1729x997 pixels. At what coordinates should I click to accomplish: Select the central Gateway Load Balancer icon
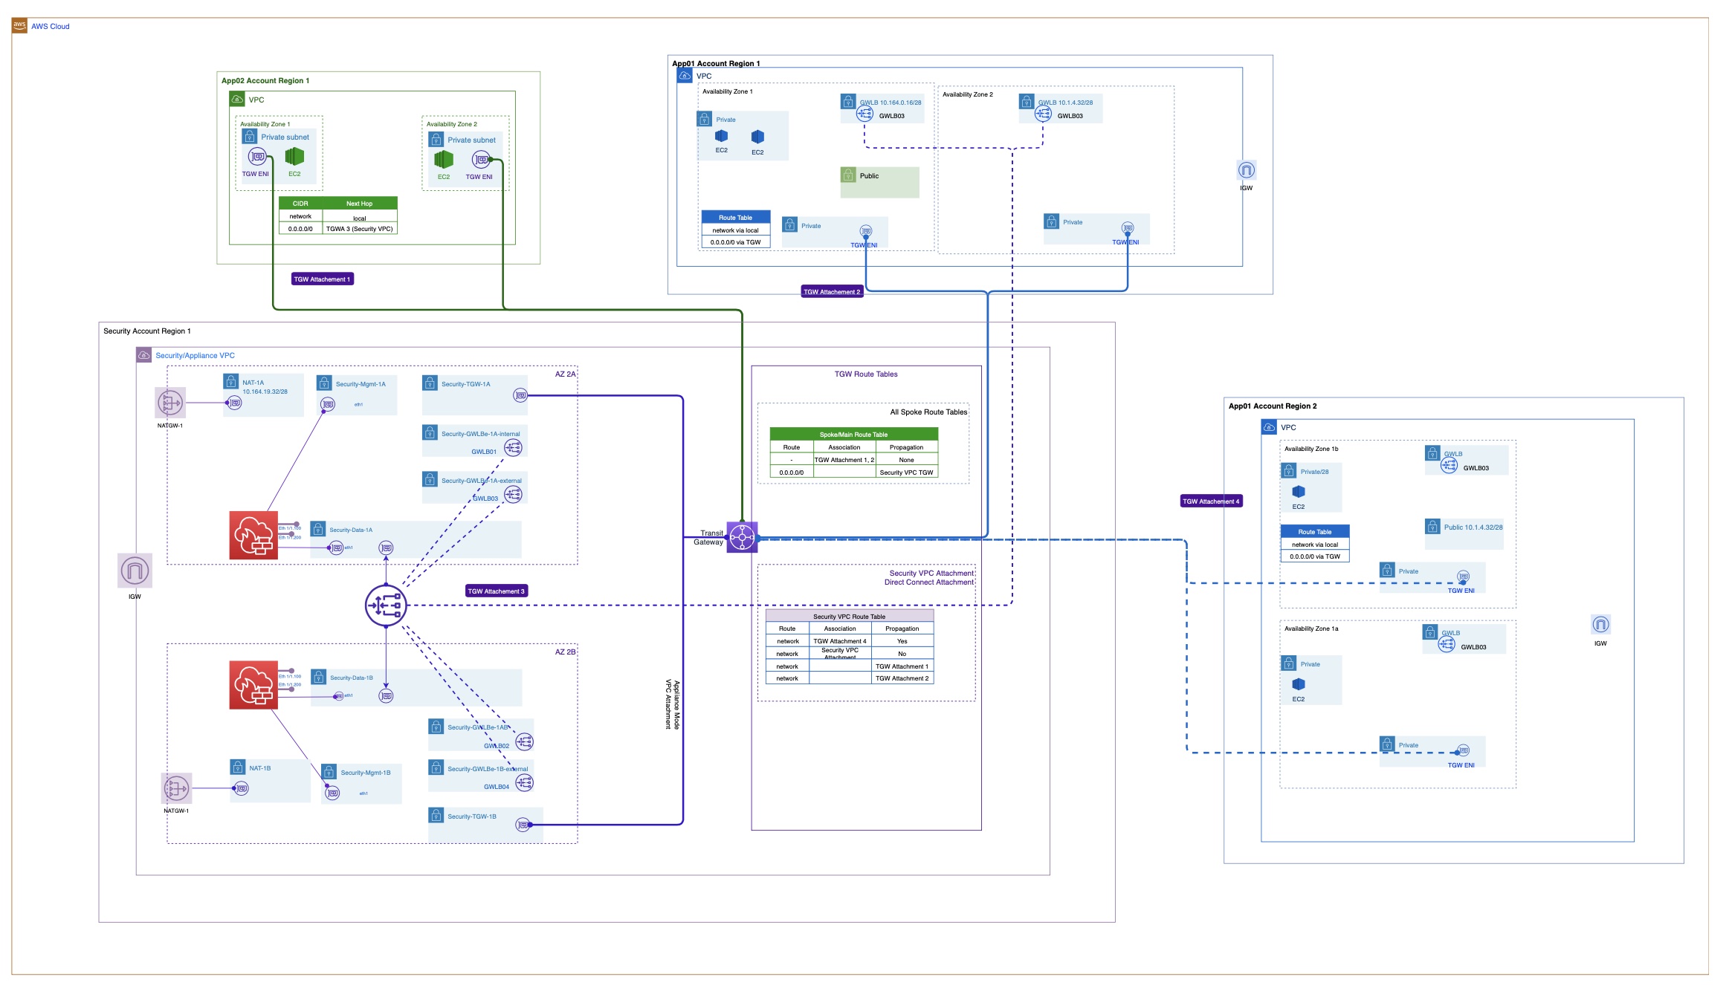tap(386, 605)
